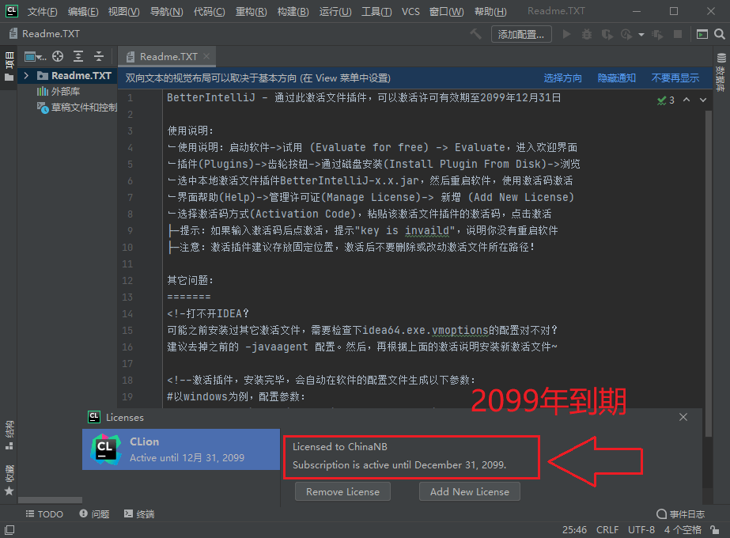Expand the Readme.TXT project tree node
Screen dimensions: 730x538
(x=27, y=75)
